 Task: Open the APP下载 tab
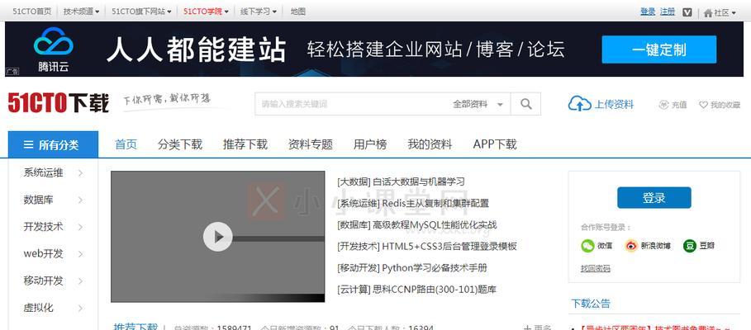[495, 144]
